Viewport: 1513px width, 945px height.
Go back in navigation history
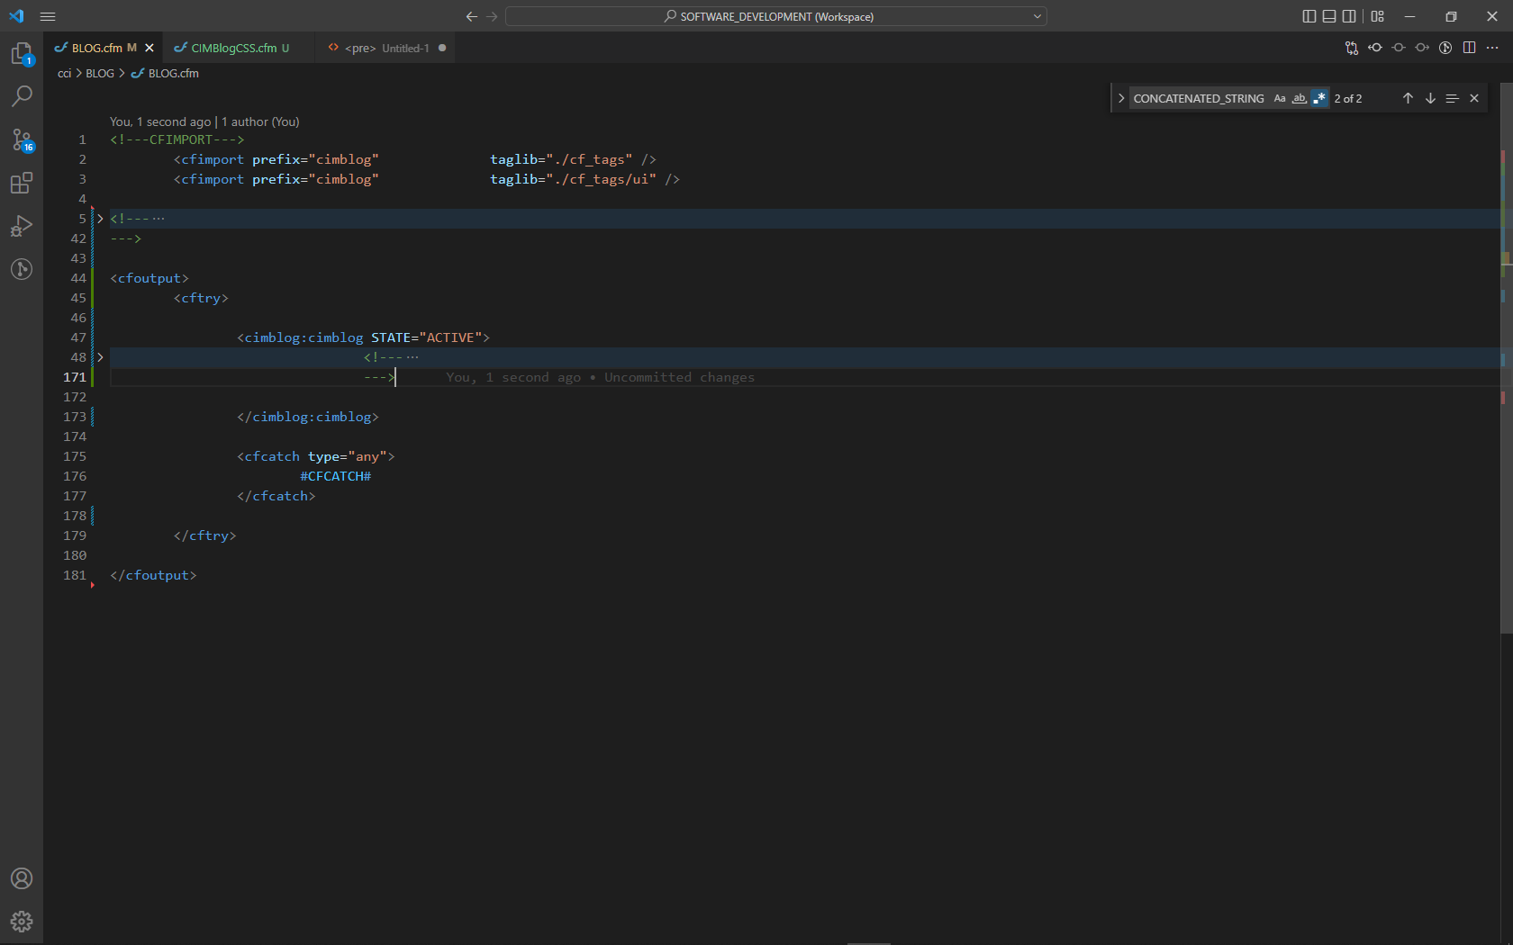(x=472, y=16)
